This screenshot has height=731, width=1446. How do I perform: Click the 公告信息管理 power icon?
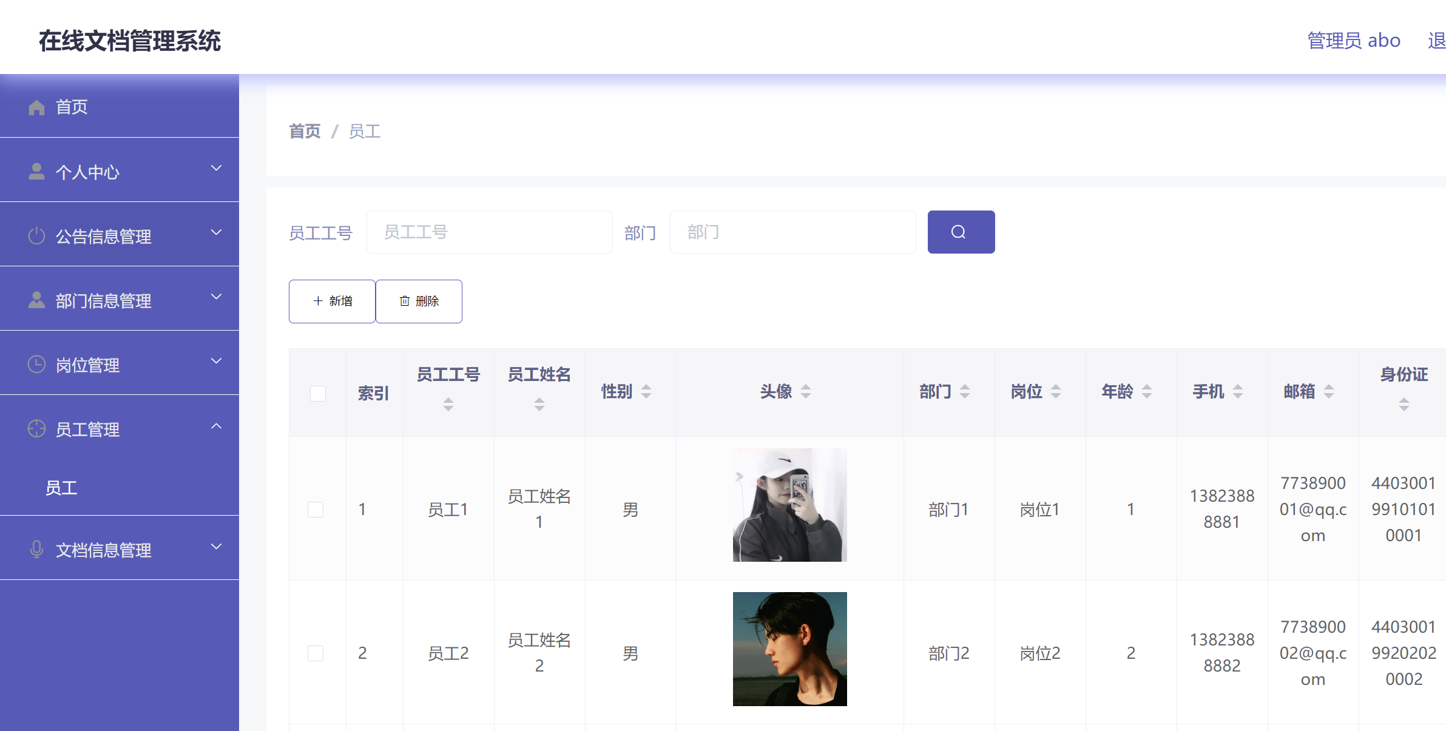(x=36, y=236)
